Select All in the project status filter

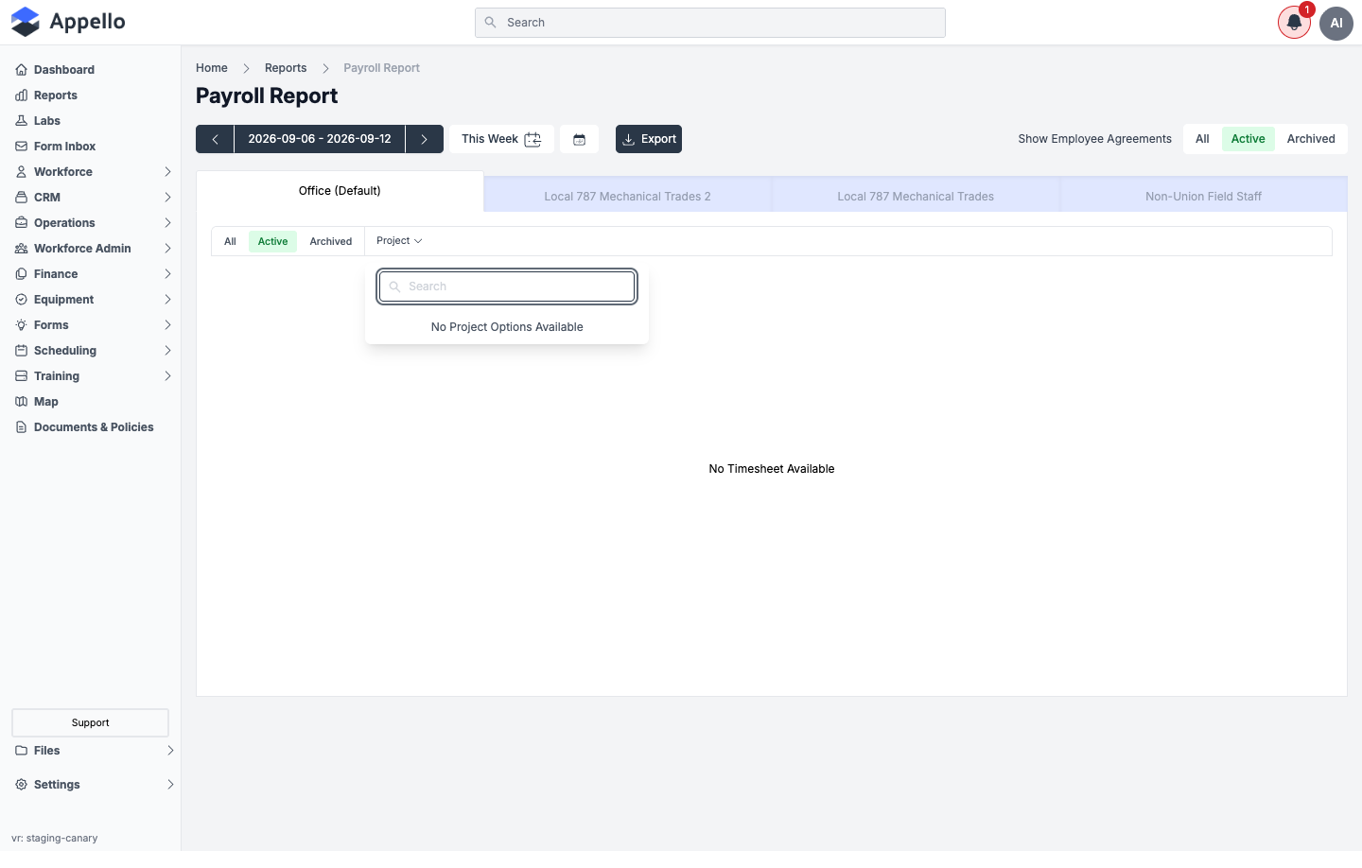230,241
